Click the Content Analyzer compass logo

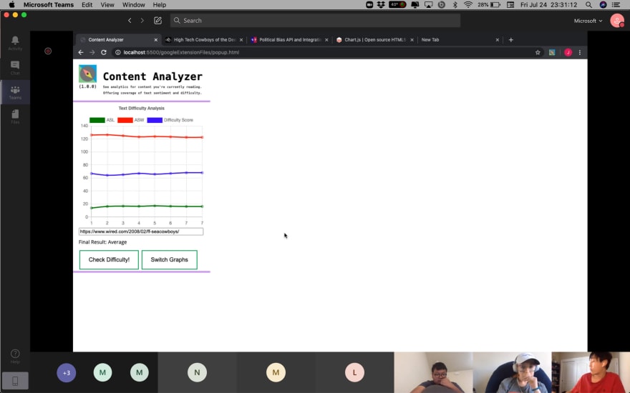click(x=87, y=74)
